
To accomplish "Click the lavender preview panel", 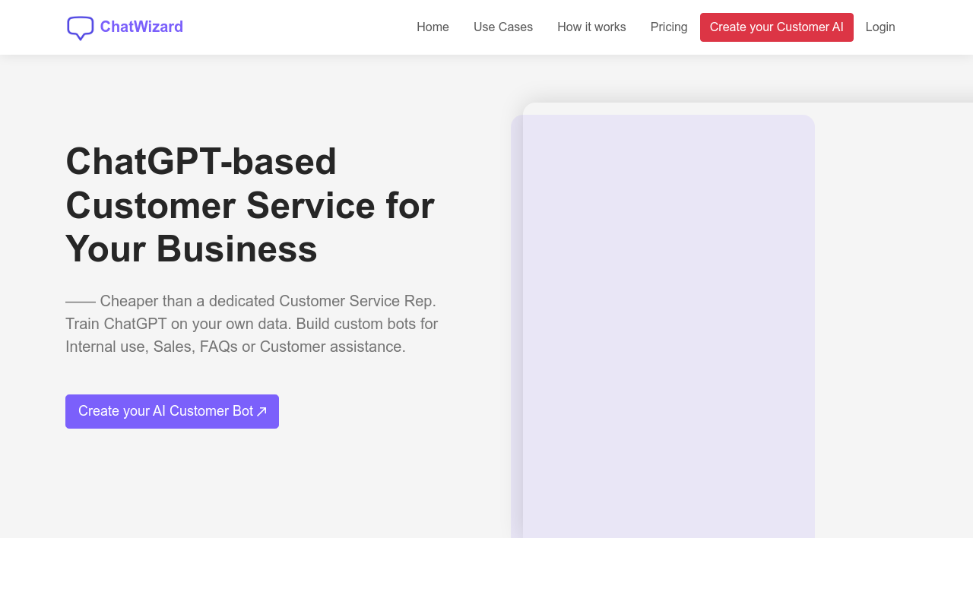I will point(663,327).
